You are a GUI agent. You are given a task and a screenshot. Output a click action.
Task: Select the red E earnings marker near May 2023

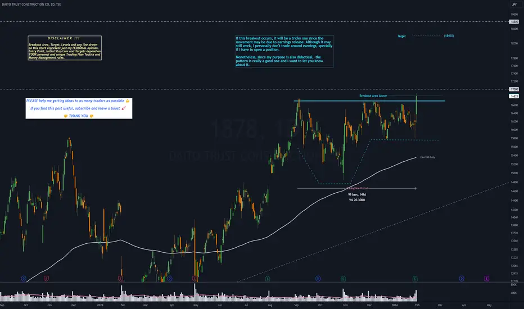tap(195, 278)
